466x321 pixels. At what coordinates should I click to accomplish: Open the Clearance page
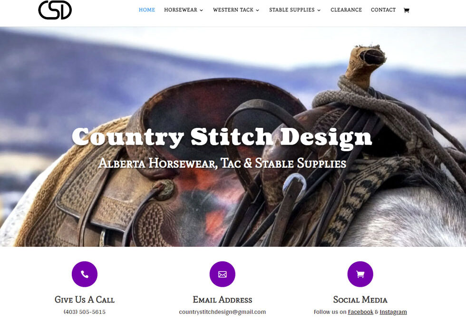coord(346,10)
